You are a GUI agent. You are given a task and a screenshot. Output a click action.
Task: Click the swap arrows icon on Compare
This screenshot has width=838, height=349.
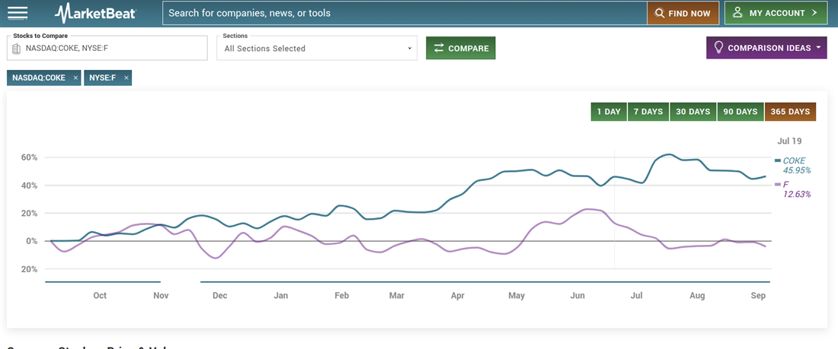(439, 48)
